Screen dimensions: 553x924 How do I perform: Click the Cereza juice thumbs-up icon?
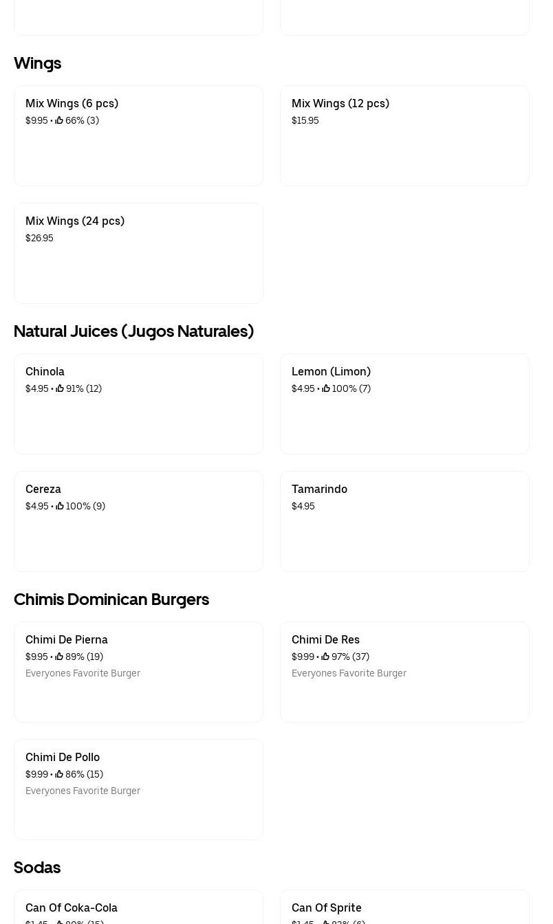tap(60, 506)
